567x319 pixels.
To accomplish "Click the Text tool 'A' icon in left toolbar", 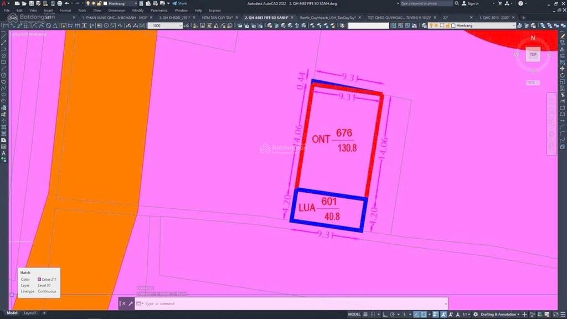I will (x=4, y=153).
